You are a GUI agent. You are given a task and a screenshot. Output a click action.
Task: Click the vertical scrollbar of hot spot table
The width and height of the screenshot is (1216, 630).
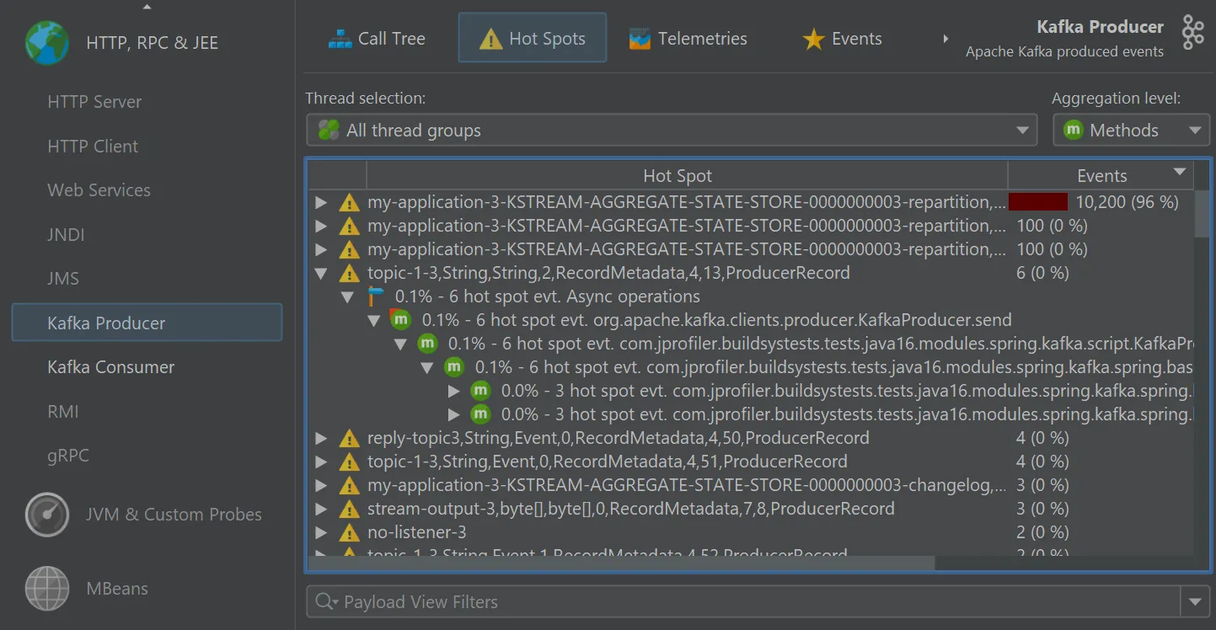pyautogui.click(x=1202, y=214)
